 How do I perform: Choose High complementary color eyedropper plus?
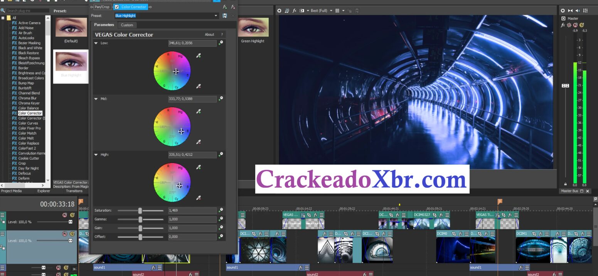(x=199, y=167)
